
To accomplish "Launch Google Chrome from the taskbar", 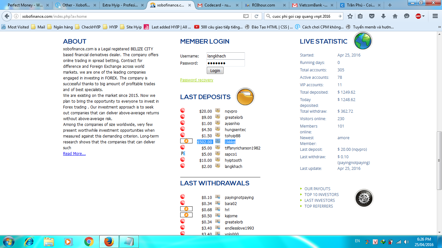I will tap(89, 242).
